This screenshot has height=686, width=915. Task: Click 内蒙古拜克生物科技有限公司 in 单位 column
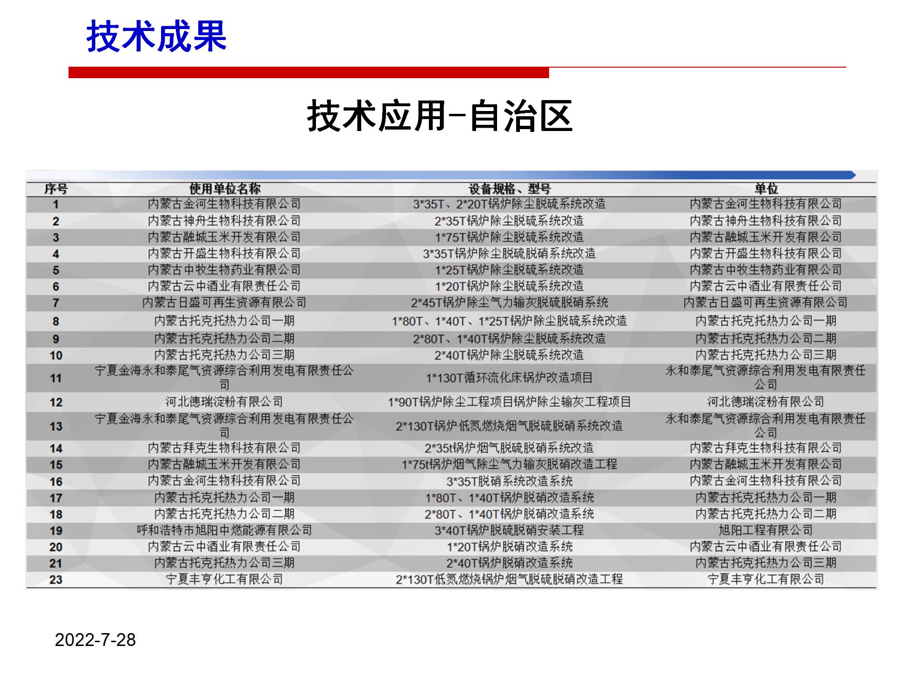[x=766, y=448]
